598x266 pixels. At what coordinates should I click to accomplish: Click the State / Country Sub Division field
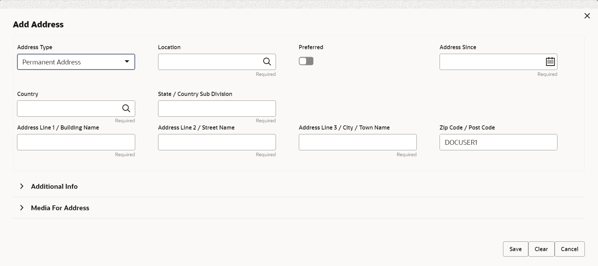[x=217, y=108]
